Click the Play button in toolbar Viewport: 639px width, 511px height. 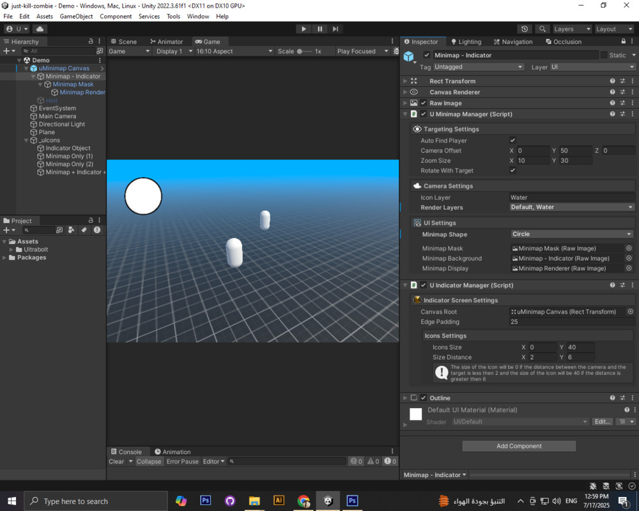pyautogui.click(x=304, y=29)
